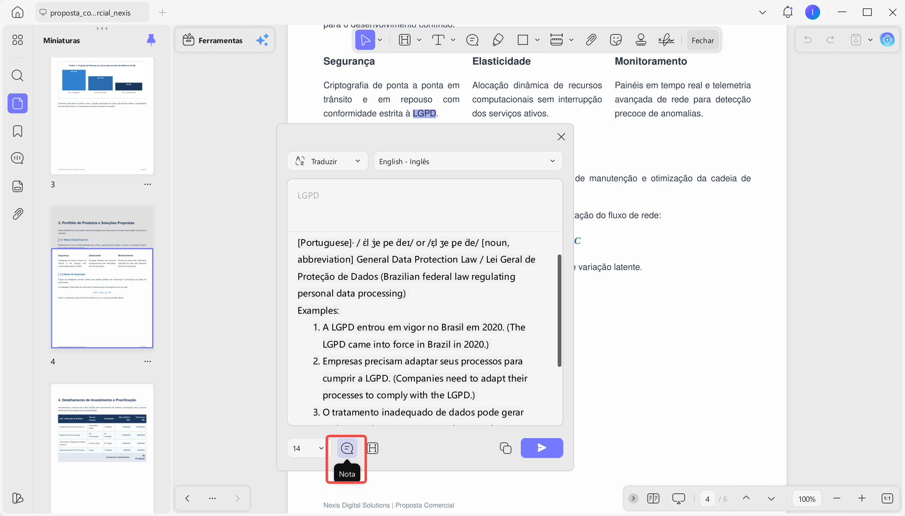Click the Fechar button in annotation toolbar
Screen dimensions: 905x516
click(703, 40)
